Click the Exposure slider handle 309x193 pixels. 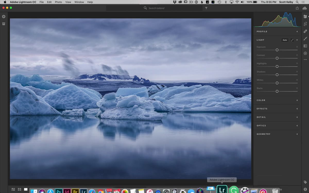(277, 50)
